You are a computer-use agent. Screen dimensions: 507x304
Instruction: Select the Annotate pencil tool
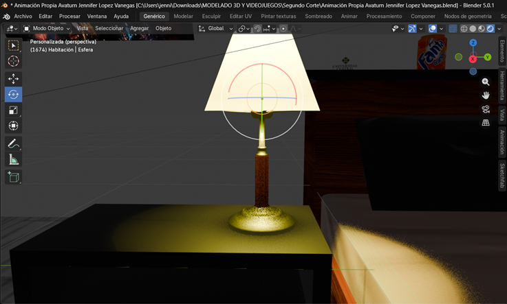[13, 143]
